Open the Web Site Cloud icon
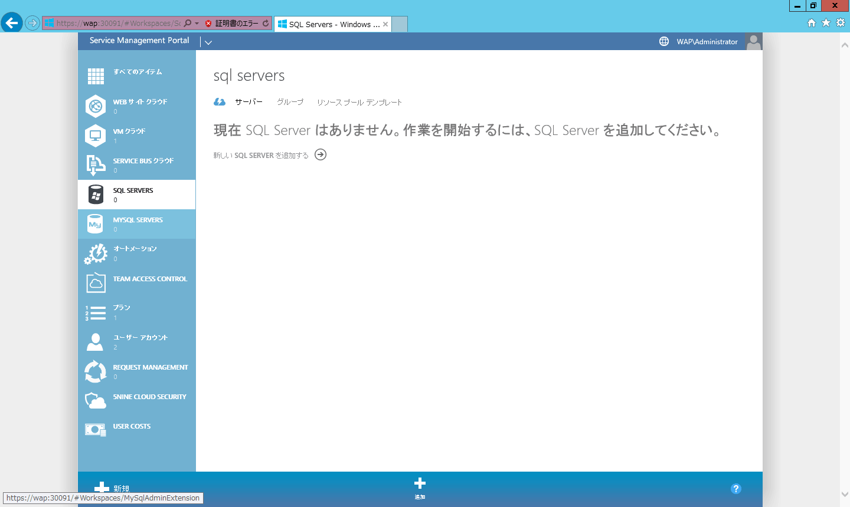Screen dimensions: 850x507 (x=95, y=106)
